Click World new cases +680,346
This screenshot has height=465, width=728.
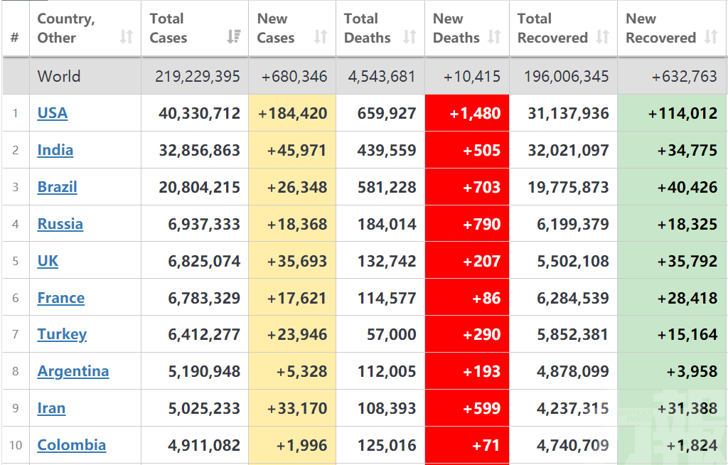[294, 76]
